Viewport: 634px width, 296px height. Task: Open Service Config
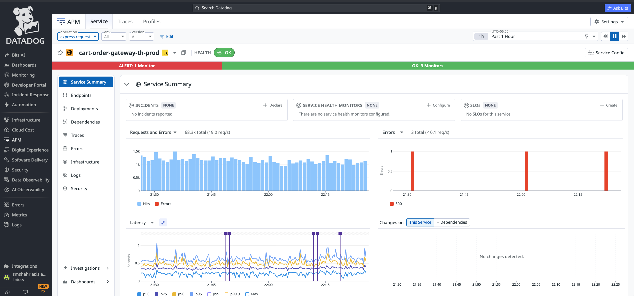point(606,53)
